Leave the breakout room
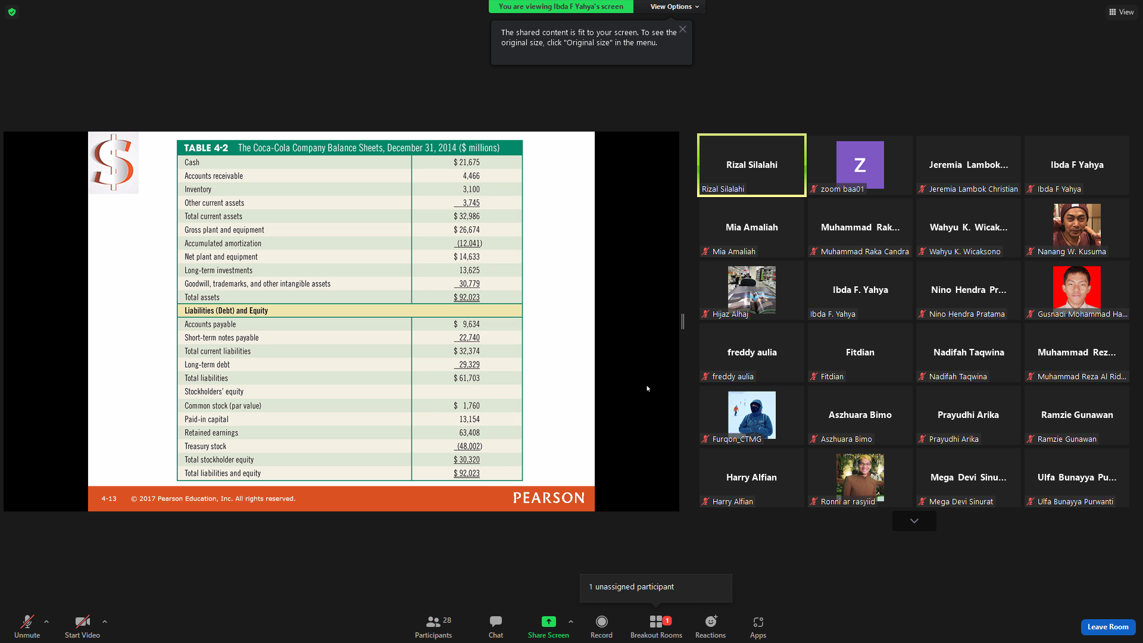 click(x=1108, y=627)
